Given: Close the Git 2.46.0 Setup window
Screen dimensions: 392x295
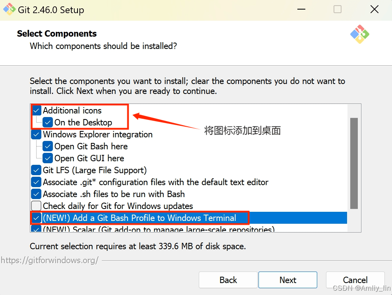Looking at the screenshot, I should [x=374, y=10].
